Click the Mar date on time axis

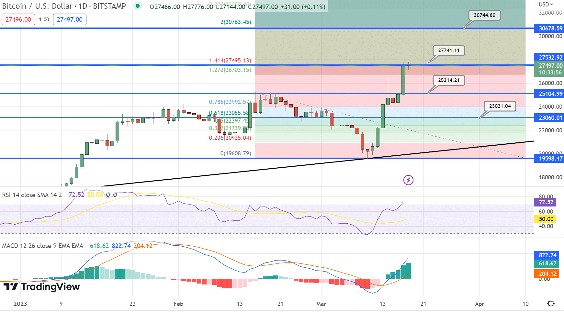pyautogui.click(x=321, y=304)
